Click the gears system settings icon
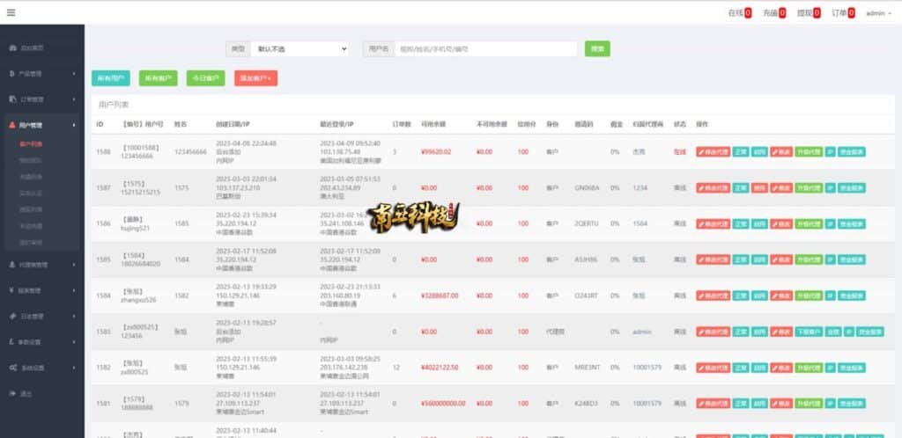The width and height of the screenshot is (902, 438). click(x=12, y=368)
